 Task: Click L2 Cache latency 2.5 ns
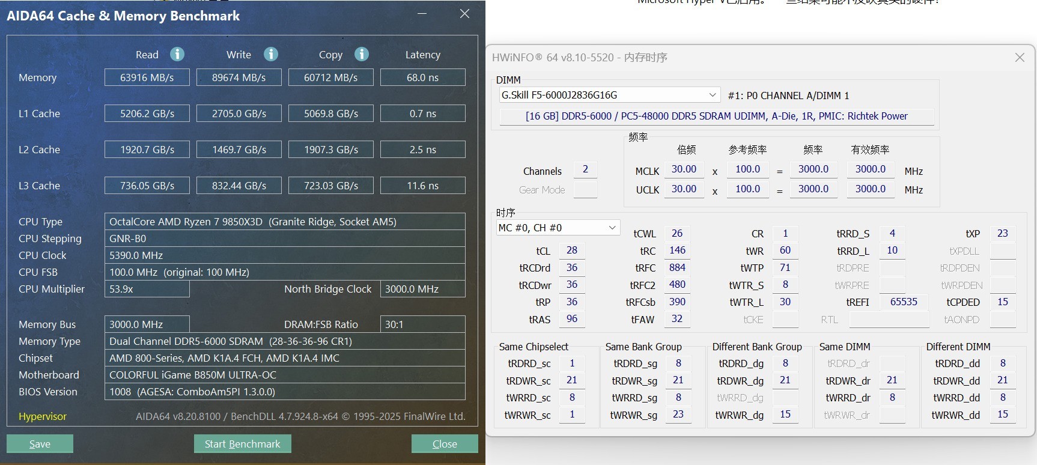pyautogui.click(x=423, y=150)
